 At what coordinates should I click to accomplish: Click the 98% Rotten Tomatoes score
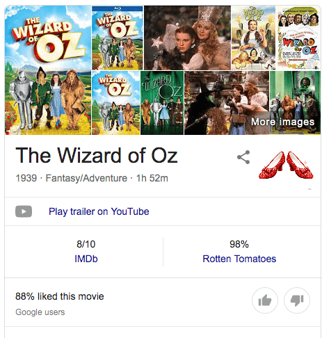pyautogui.click(x=239, y=244)
